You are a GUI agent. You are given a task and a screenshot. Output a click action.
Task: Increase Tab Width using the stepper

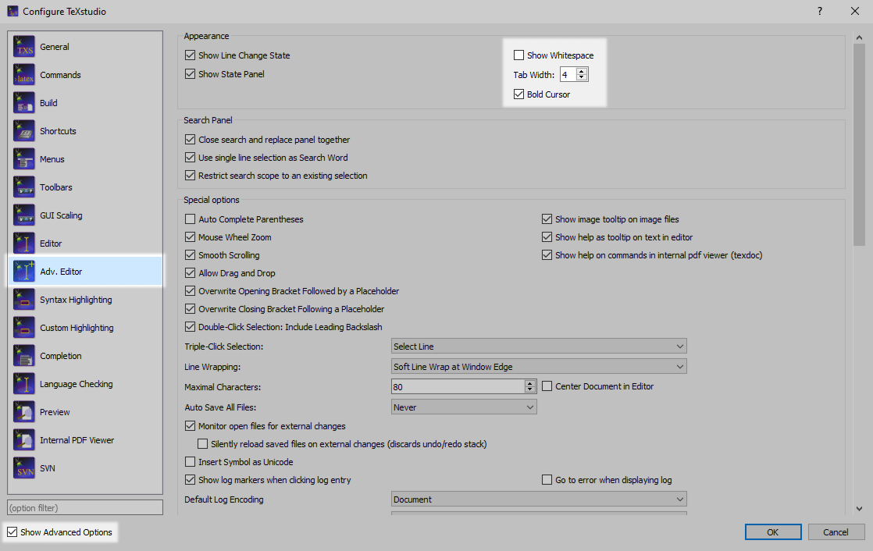(581, 71)
